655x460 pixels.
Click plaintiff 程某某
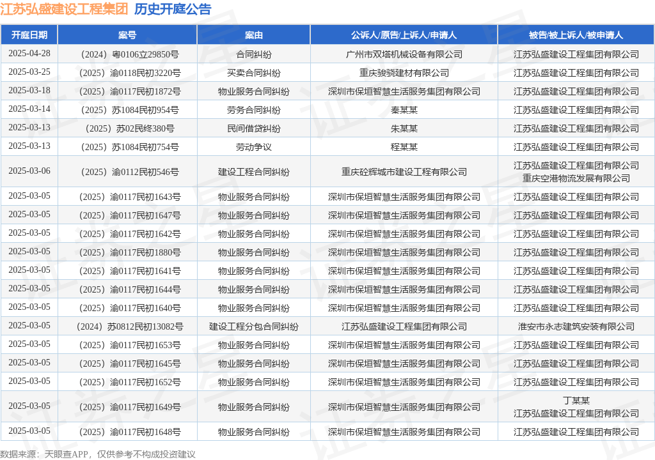pyautogui.click(x=404, y=147)
